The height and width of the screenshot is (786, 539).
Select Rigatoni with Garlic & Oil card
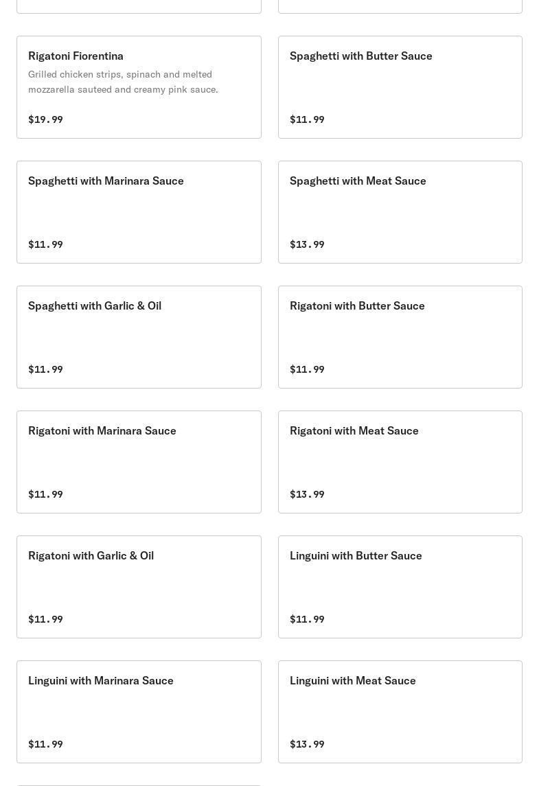pyautogui.click(x=139, y=587)
